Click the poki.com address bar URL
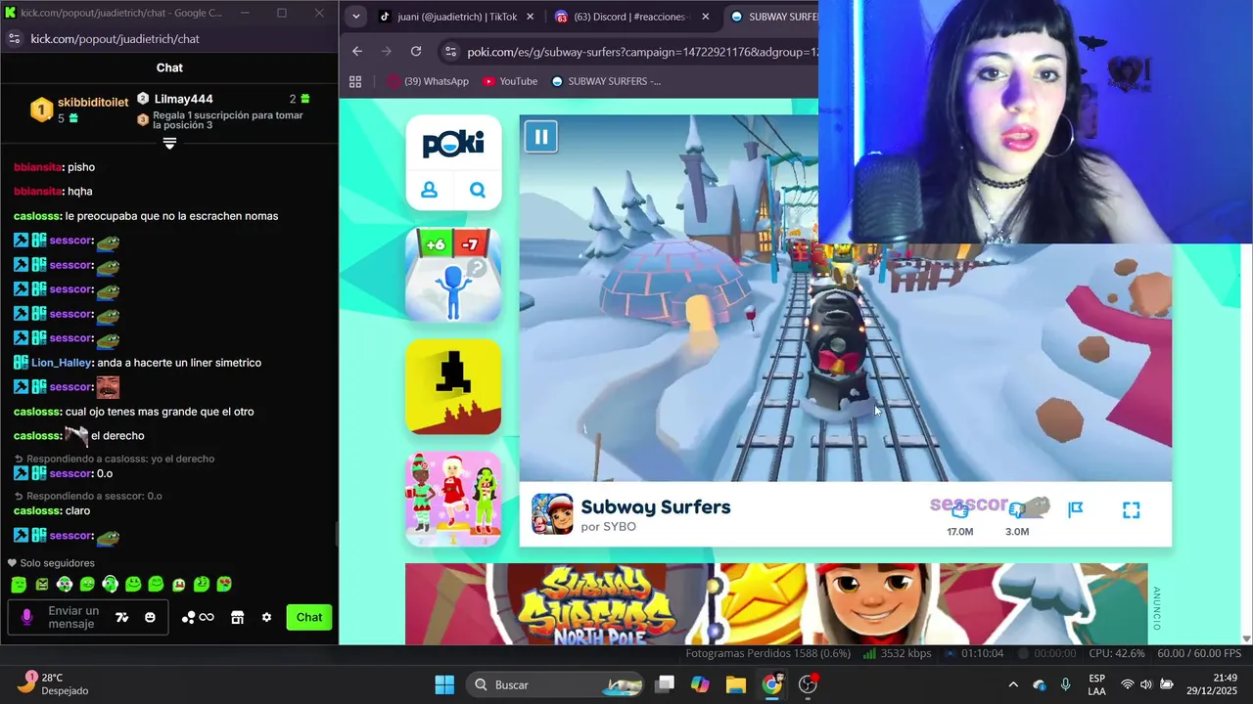 [641, 52]
